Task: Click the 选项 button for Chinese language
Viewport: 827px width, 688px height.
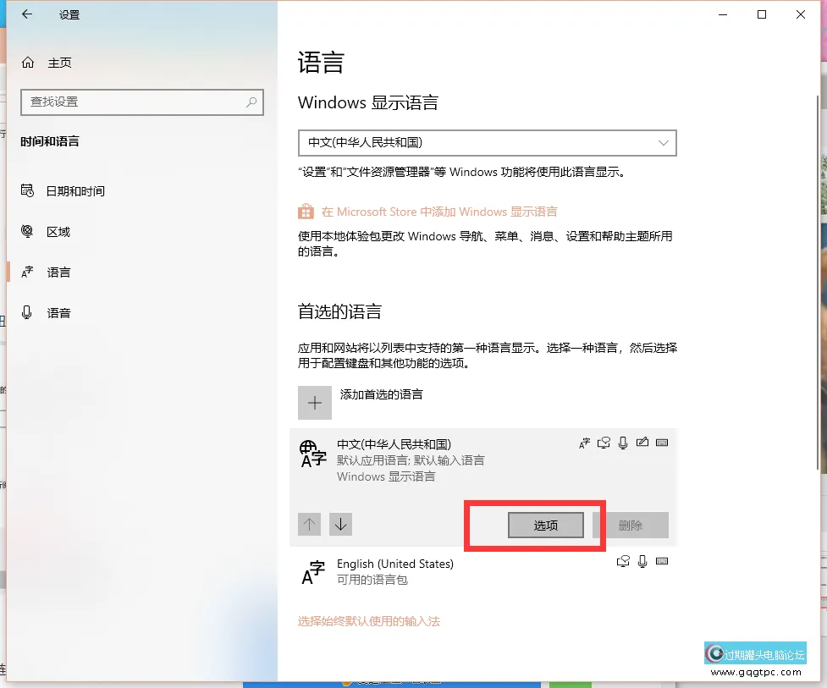Action: 544,525
